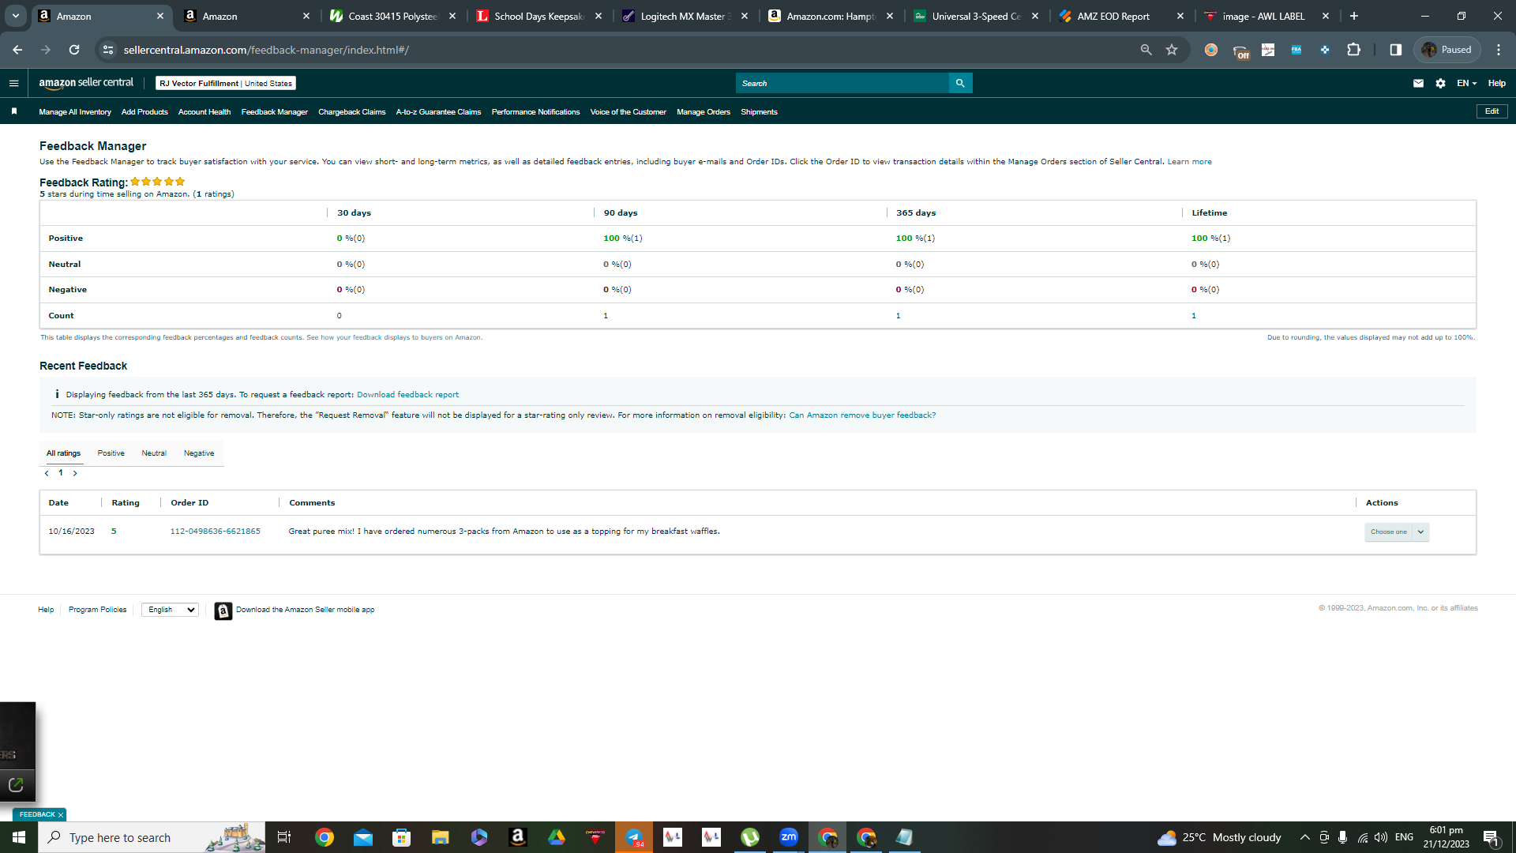Show hidden system tray icons
The image size is (1516, 853).
point(1305,837)
